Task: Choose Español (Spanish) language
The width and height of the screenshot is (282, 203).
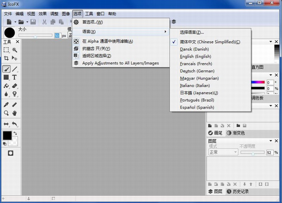Action: (210, 107)
